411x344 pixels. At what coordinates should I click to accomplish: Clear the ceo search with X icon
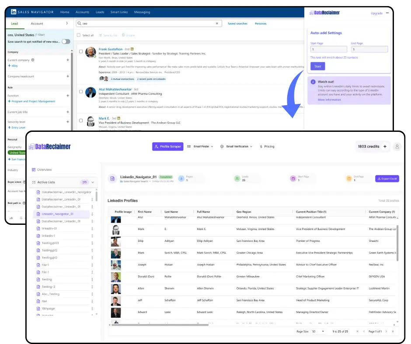point(217,24)
